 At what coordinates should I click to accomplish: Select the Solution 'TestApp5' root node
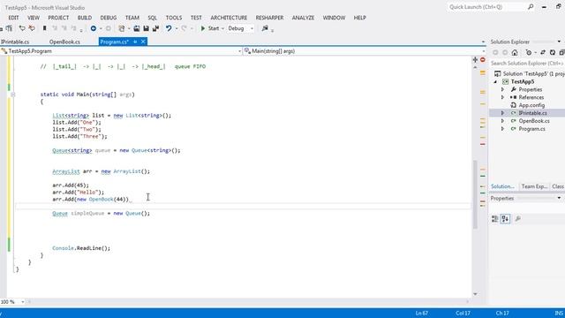coord(533,74)
